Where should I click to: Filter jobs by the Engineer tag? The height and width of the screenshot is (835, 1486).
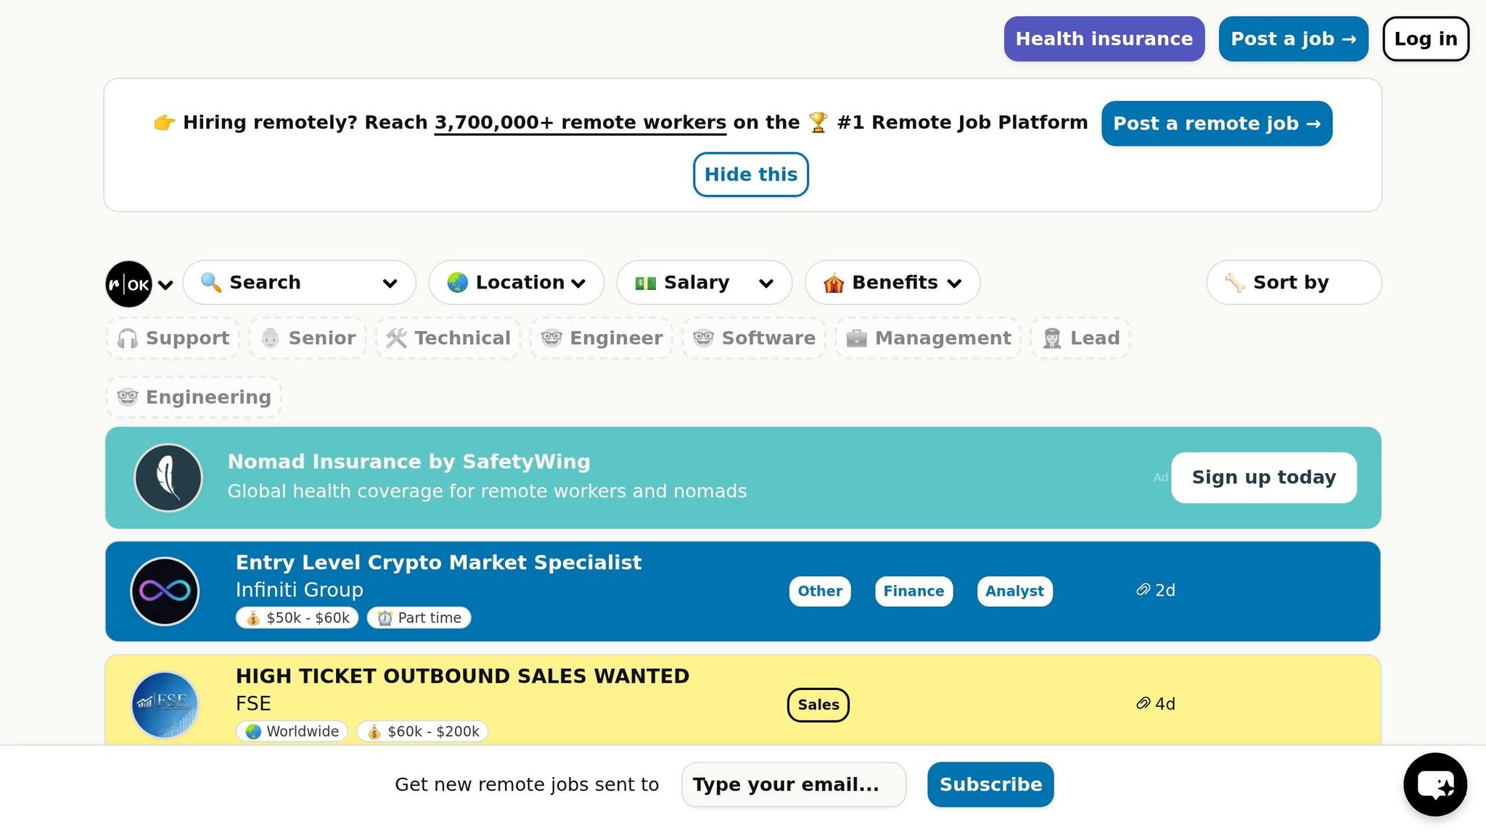[602, 338]
